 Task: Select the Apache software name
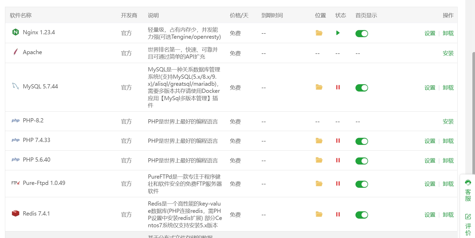click(x=32, y=52)
